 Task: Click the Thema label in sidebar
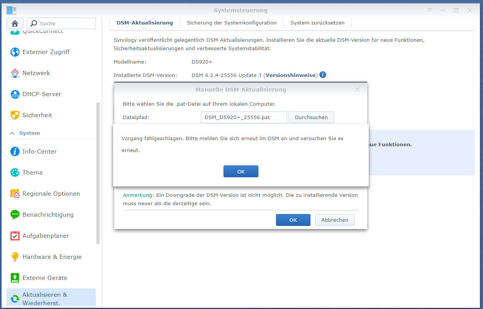pos(33,173)
